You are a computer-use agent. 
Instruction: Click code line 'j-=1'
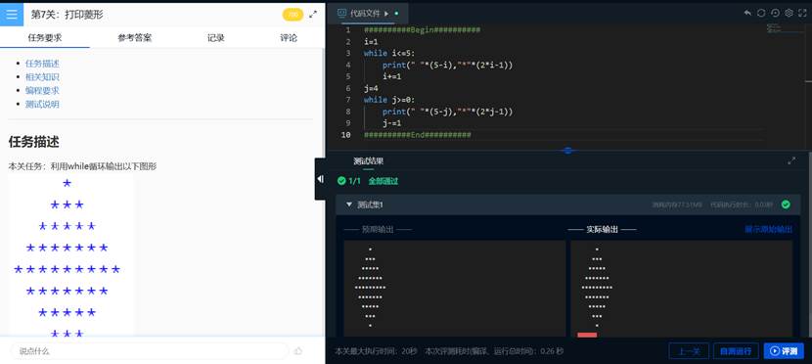(x=392, y=123)
